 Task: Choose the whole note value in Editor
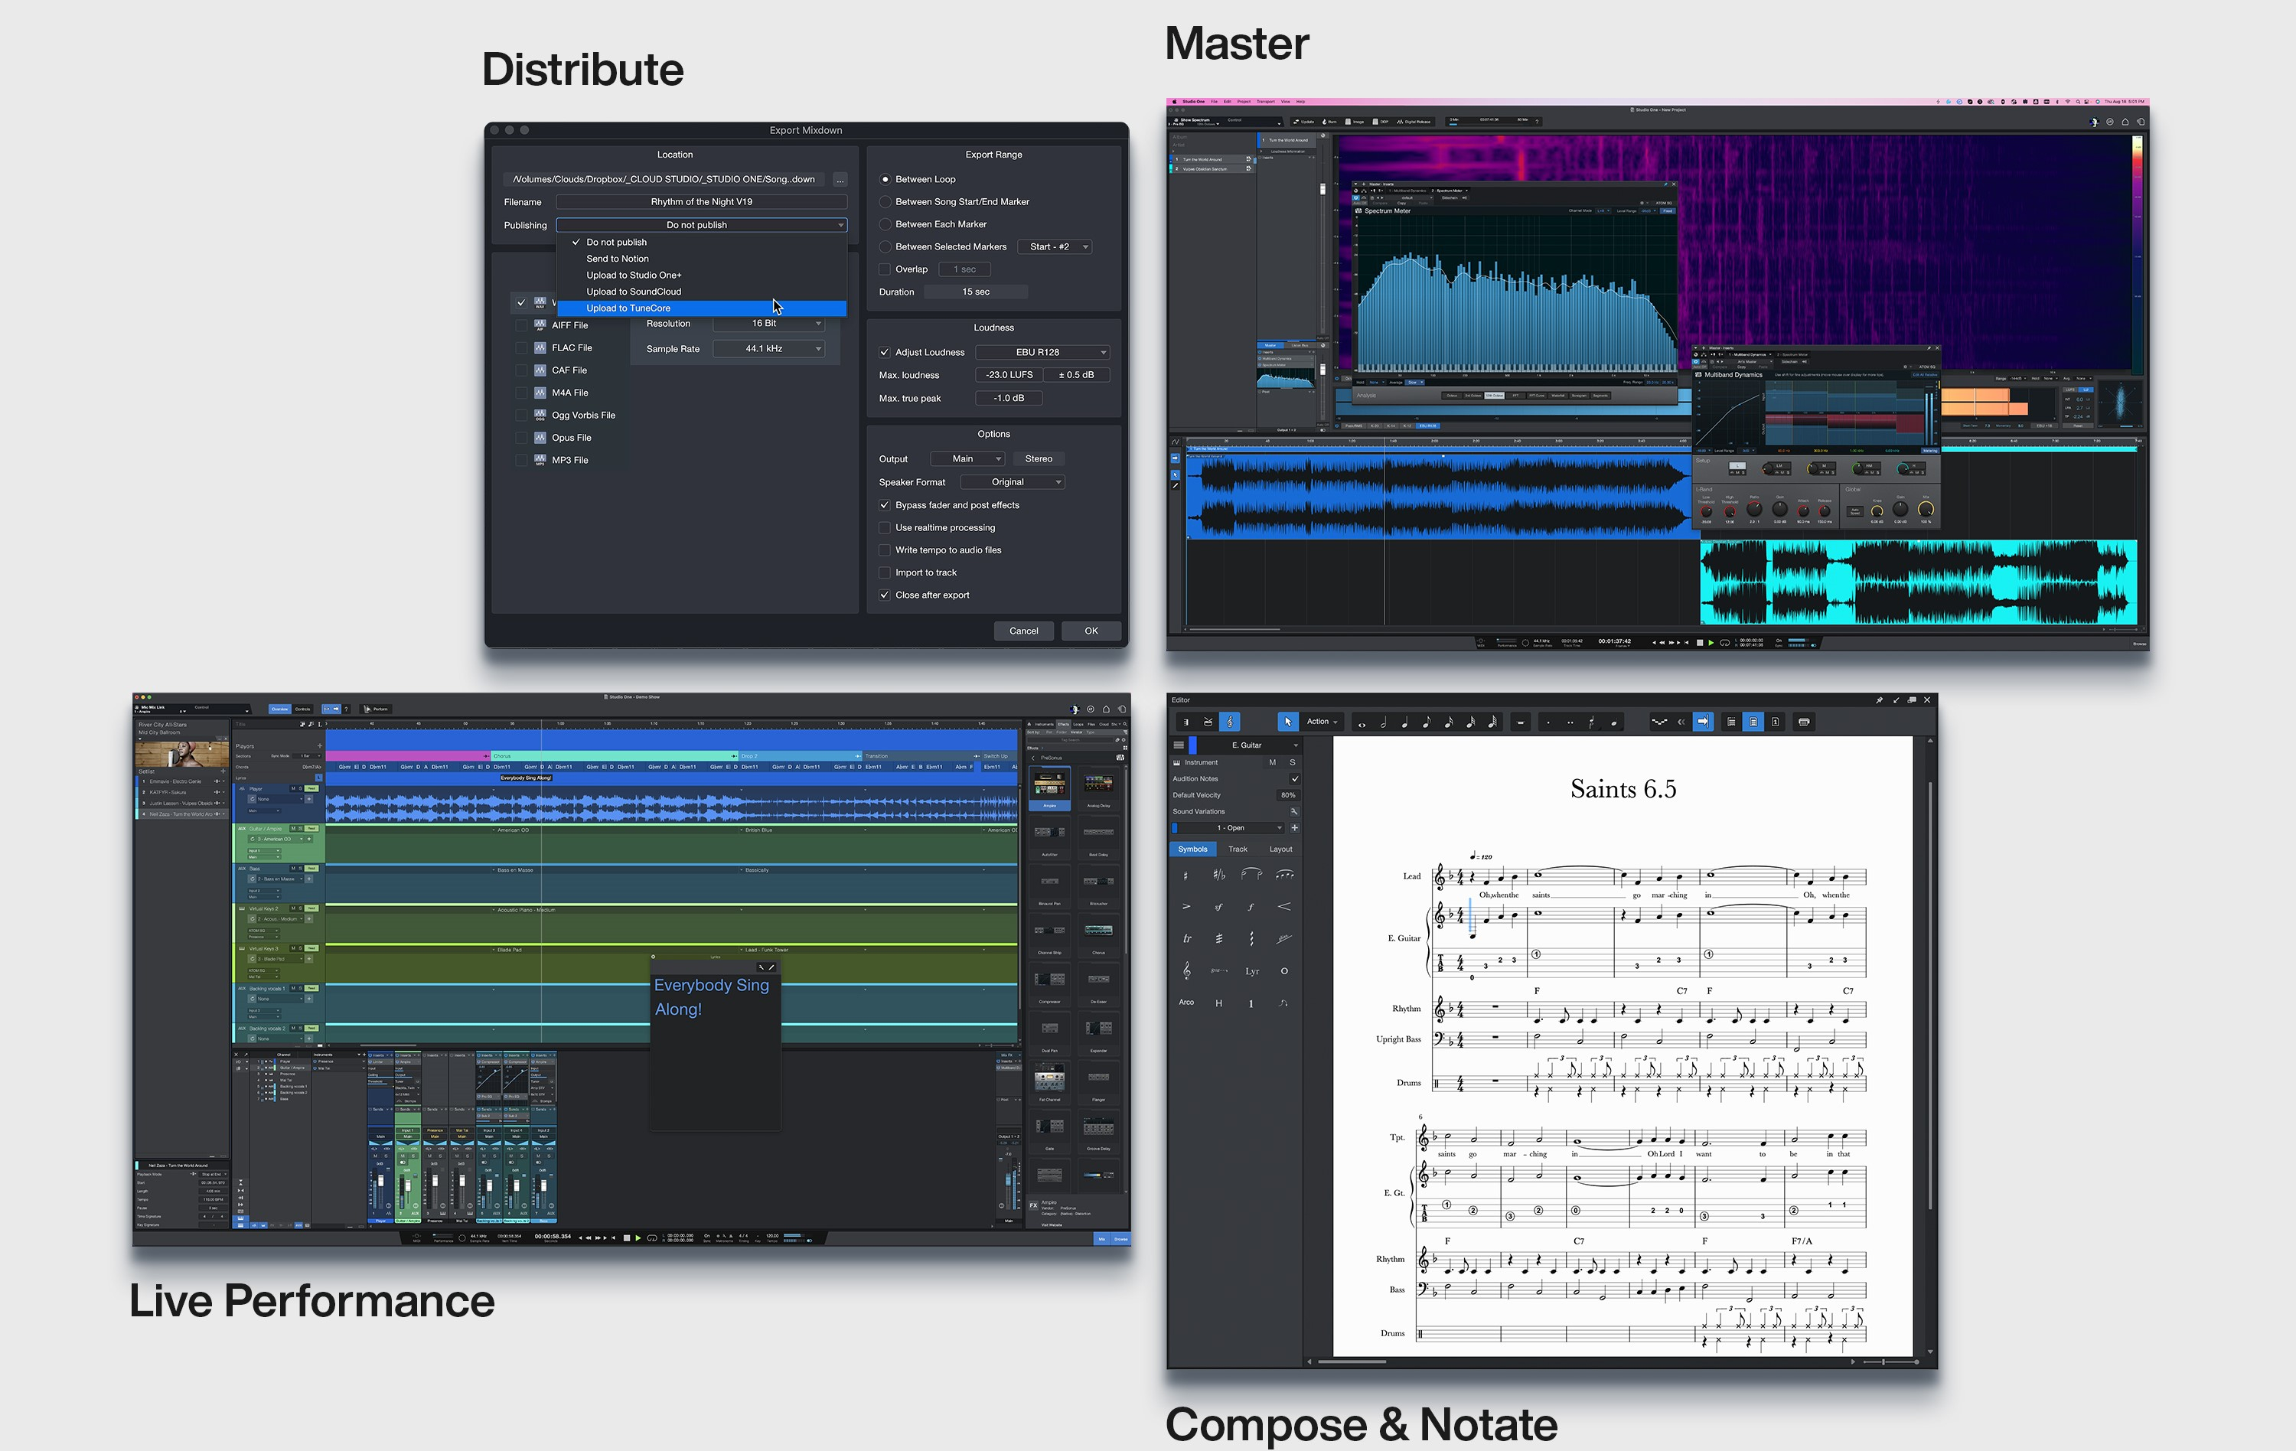click(x=1361, y=722)
